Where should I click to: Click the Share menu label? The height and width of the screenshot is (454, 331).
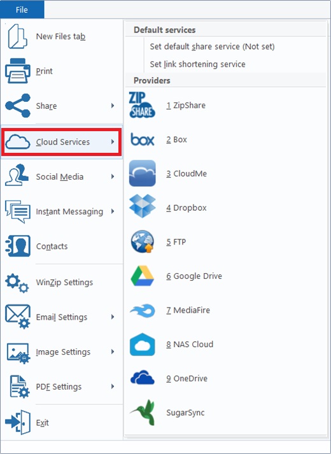point(46,106)
